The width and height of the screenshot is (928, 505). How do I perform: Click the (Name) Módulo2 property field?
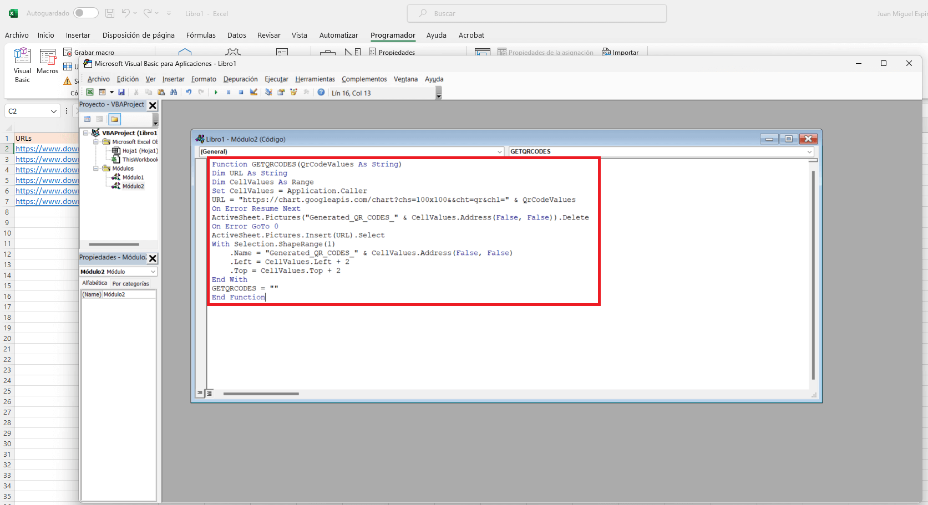pyautogui.click(x=119, y=294)
